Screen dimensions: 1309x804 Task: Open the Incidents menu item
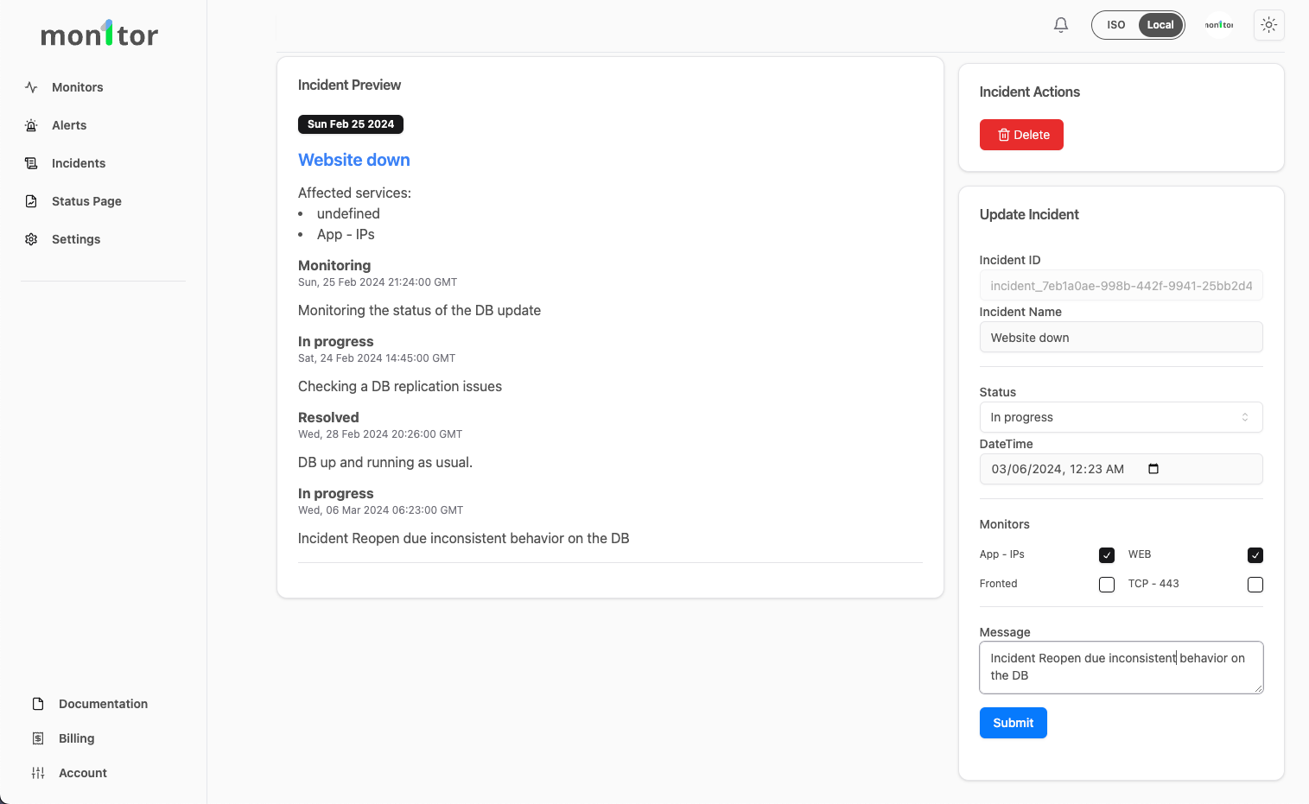79,163
